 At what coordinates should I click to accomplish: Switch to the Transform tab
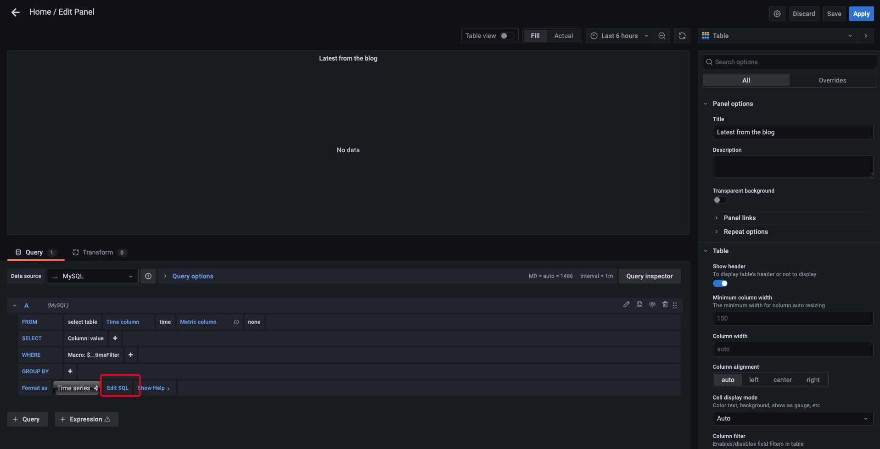[98, 252]
